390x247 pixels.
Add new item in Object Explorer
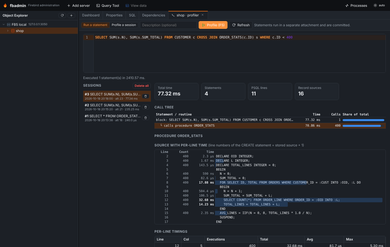71,15
